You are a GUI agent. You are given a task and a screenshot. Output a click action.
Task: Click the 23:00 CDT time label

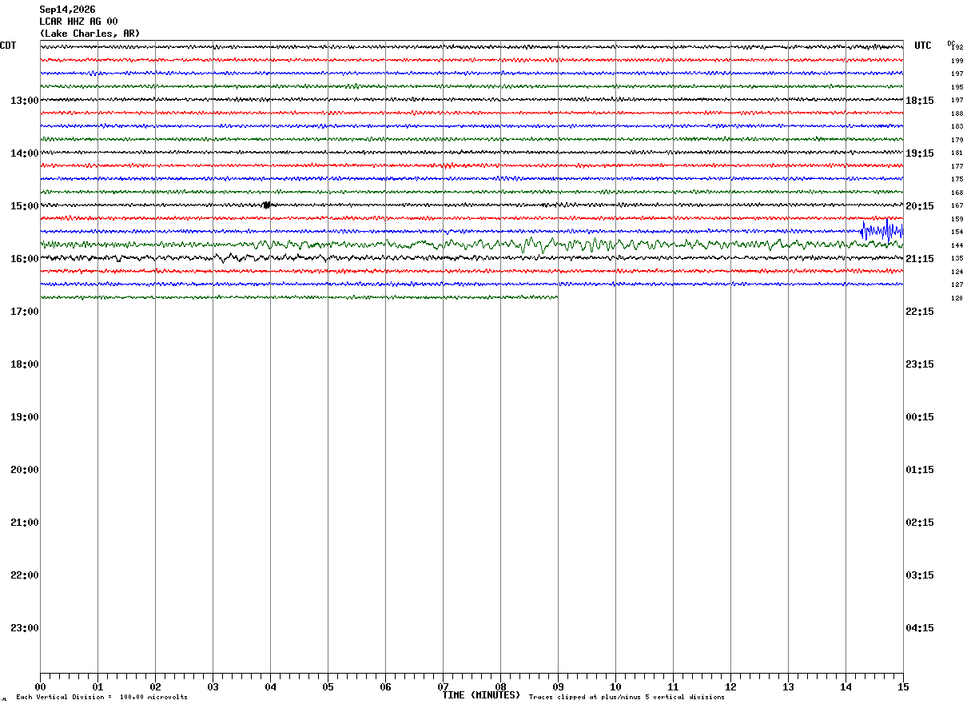pyautogui.click(x=25, y=628)
